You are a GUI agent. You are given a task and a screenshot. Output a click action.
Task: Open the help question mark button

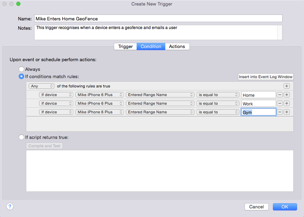10,207
